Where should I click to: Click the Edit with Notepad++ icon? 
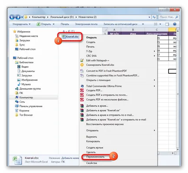tap(82, 60)
